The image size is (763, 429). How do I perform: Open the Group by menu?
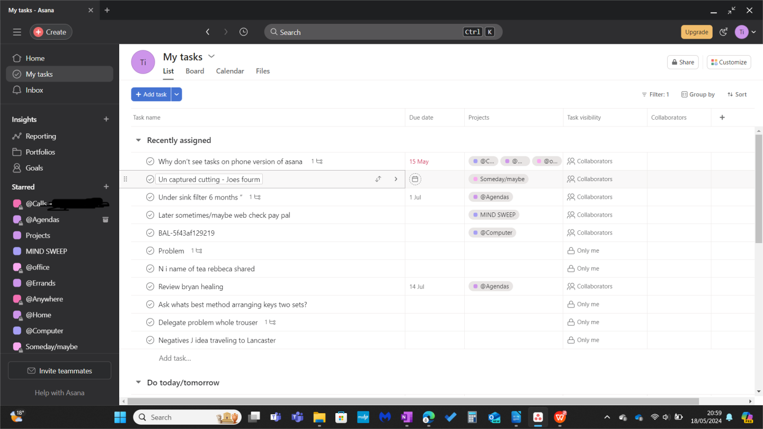pyautogui.click(x=698, y=94)
